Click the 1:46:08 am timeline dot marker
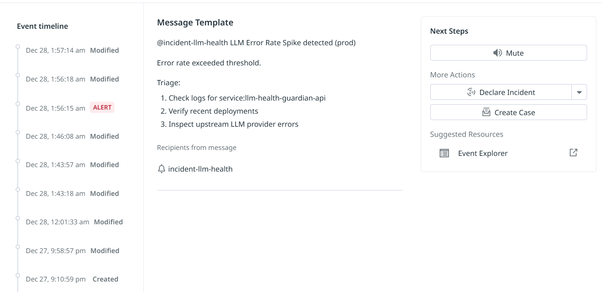The image size is (602, 292). tap(18, 132)
